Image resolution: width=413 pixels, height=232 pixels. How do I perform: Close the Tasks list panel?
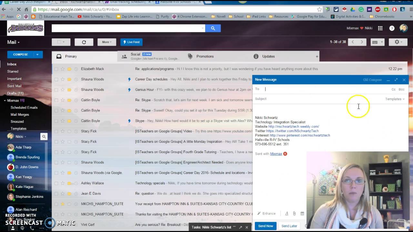coord(247,227)
